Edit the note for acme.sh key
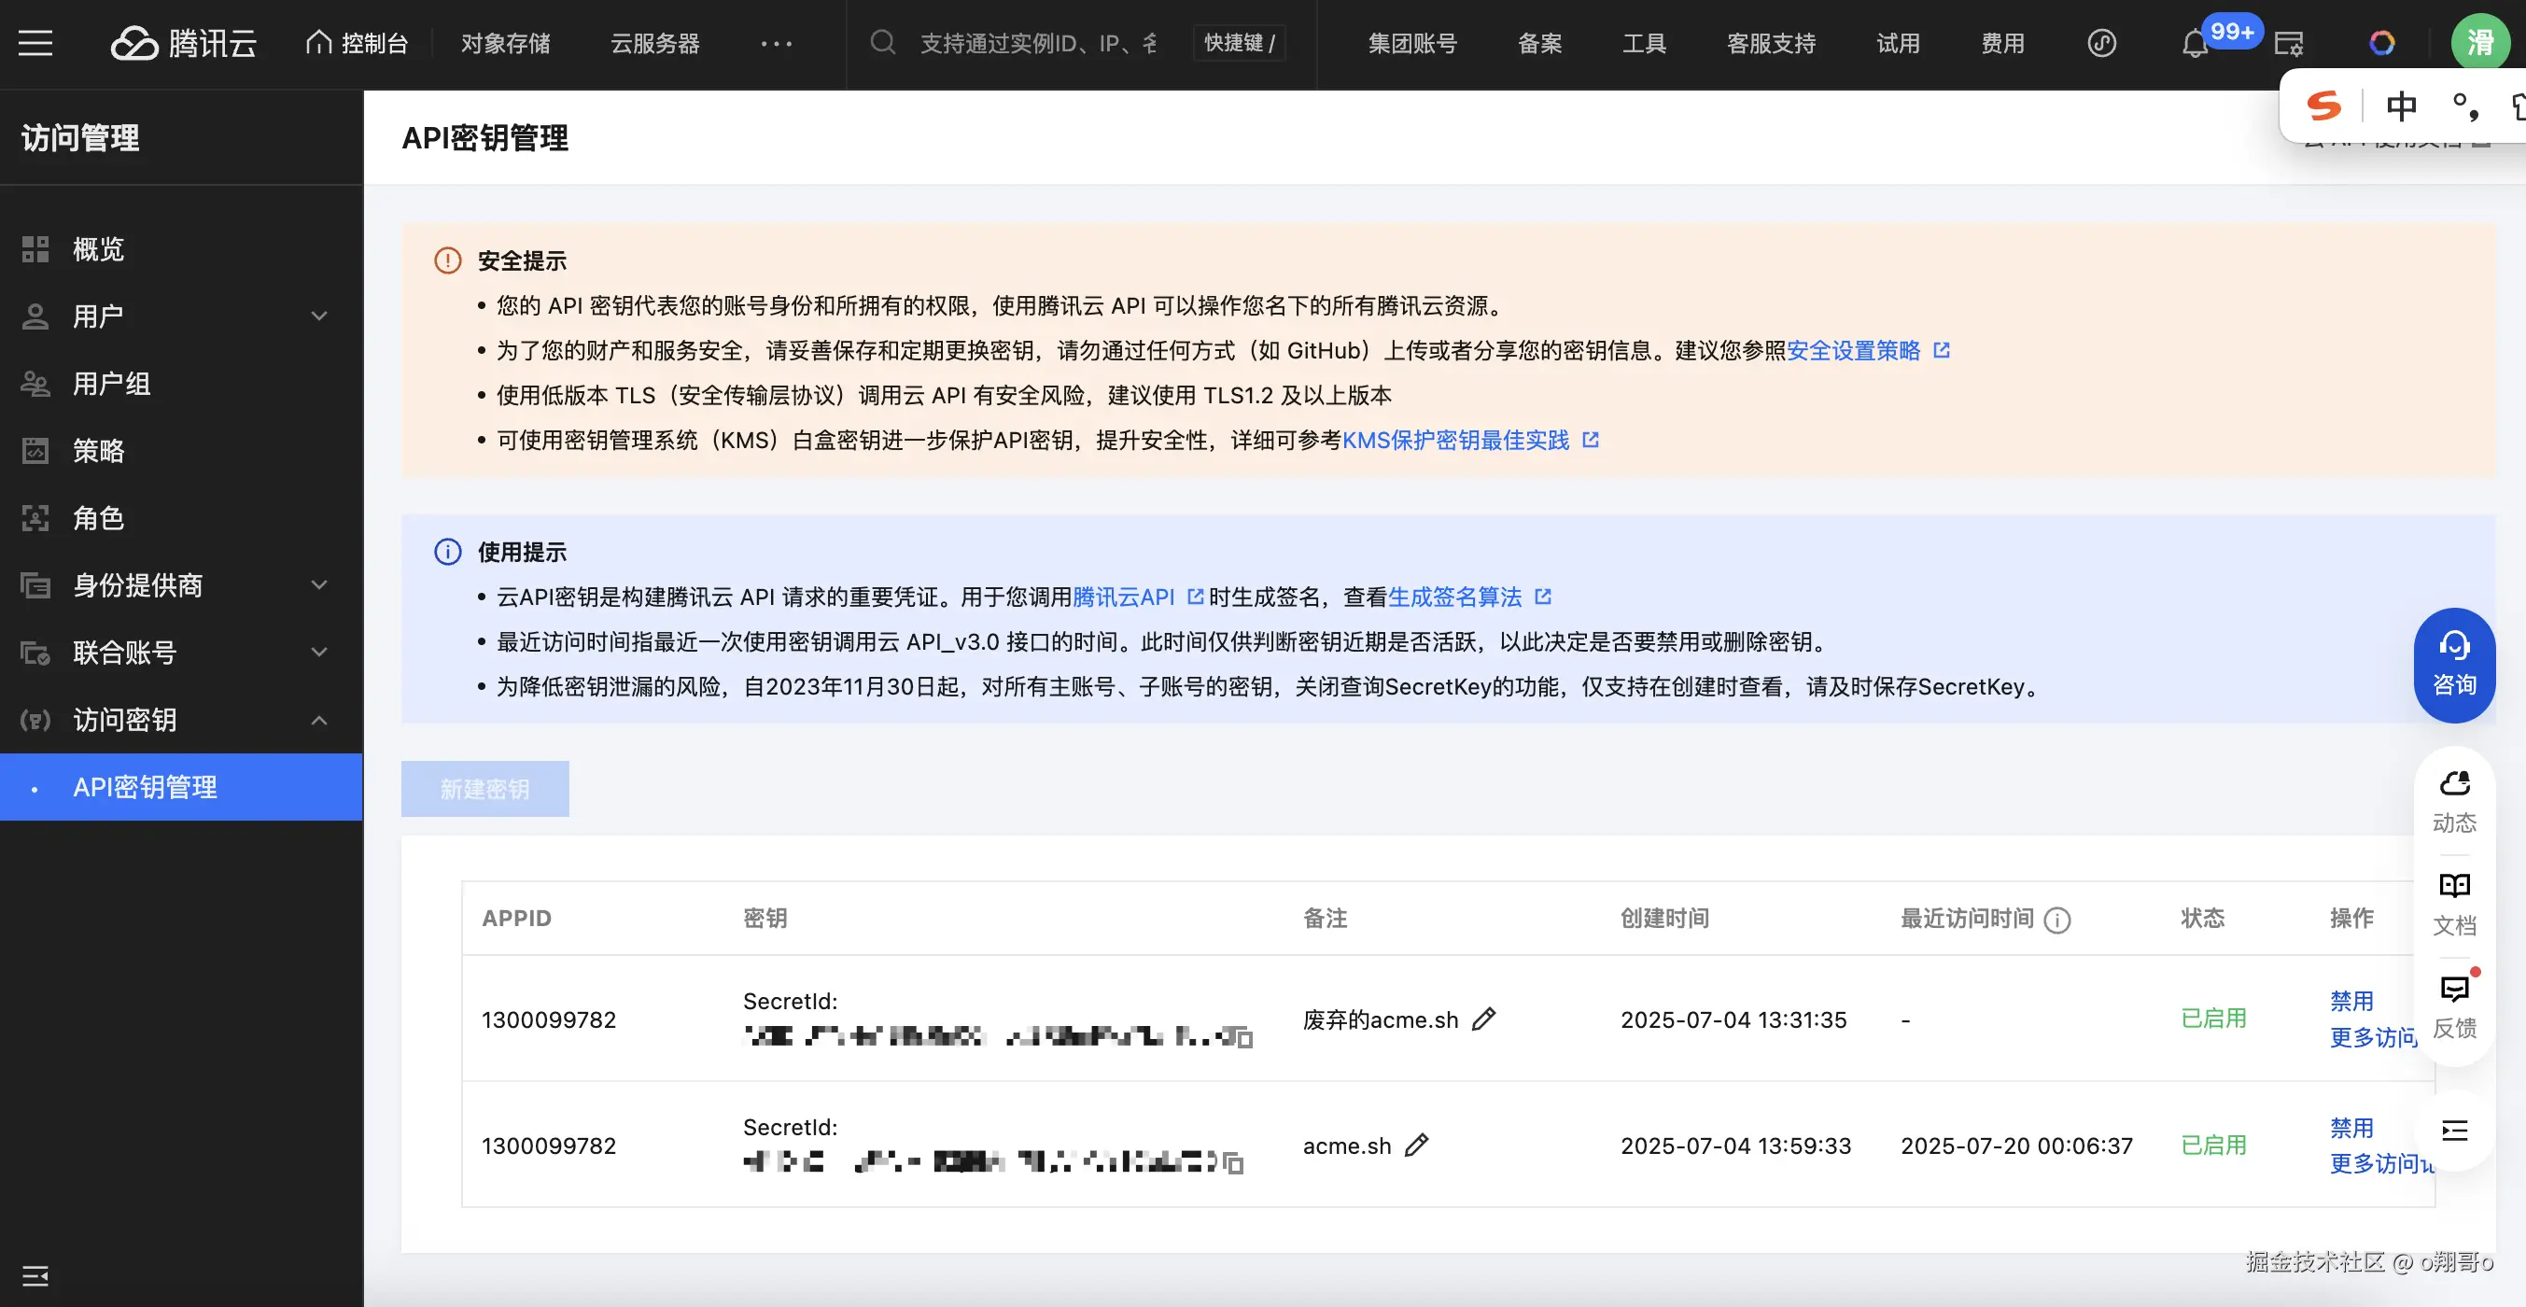The width and height of the screenshot is (2526, 1307). (1417, 1145)
